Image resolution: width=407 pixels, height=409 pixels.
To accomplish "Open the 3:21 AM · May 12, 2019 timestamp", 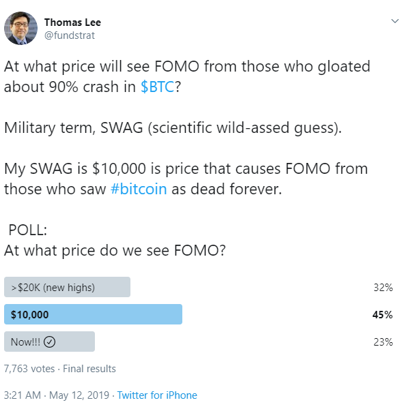I will (x=57, y=395).
